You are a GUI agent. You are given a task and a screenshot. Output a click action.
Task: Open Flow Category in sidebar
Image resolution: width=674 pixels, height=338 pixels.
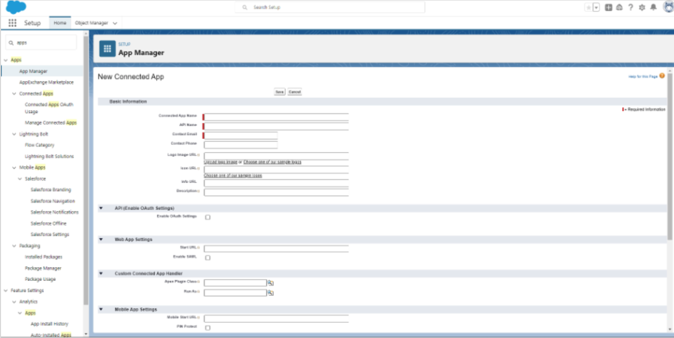(x=40, y=145)
